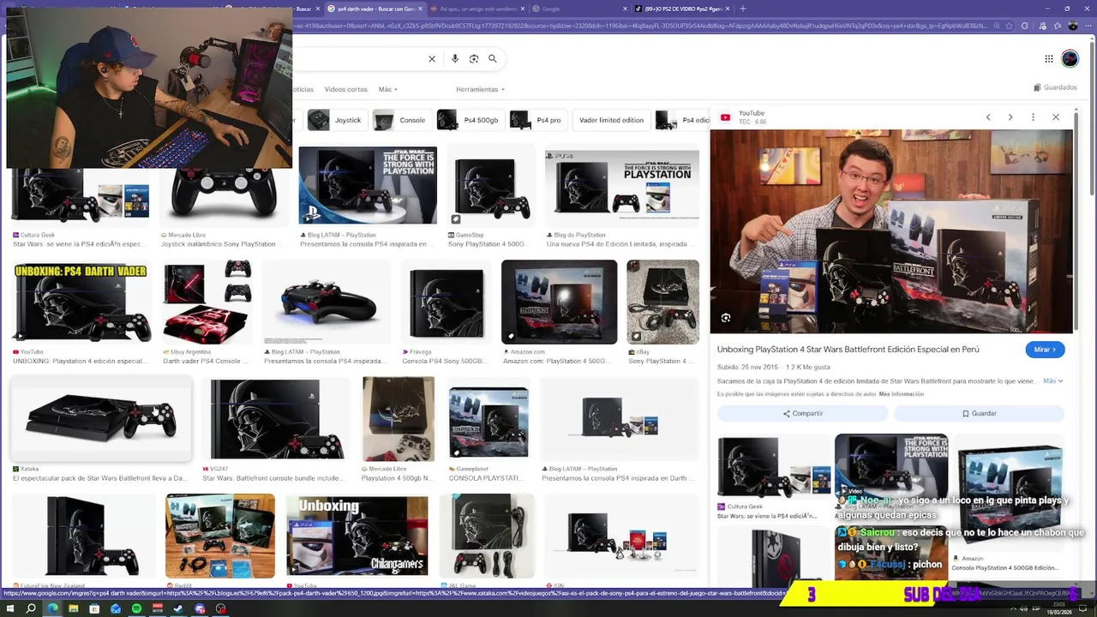Open Google Lens image search icon

pos(474,59)
